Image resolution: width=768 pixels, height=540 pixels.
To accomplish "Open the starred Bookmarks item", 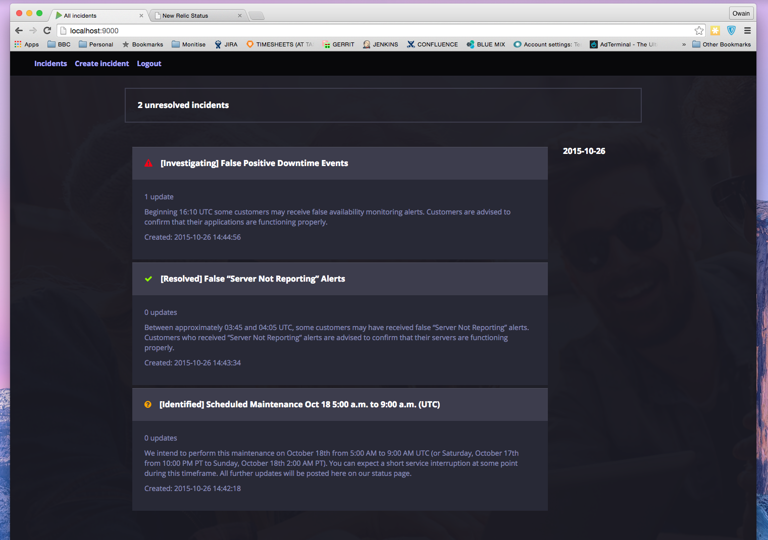I will pyautogui.click(x=142, y=44).
